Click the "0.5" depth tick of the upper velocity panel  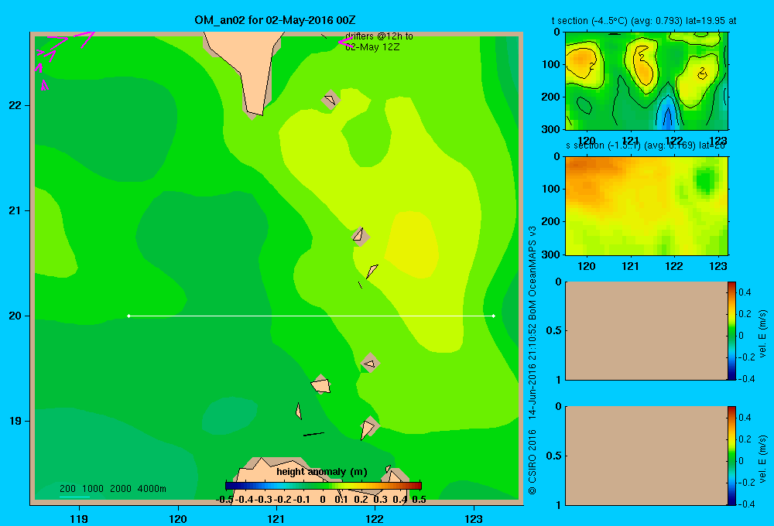click(x=554, y=330)
